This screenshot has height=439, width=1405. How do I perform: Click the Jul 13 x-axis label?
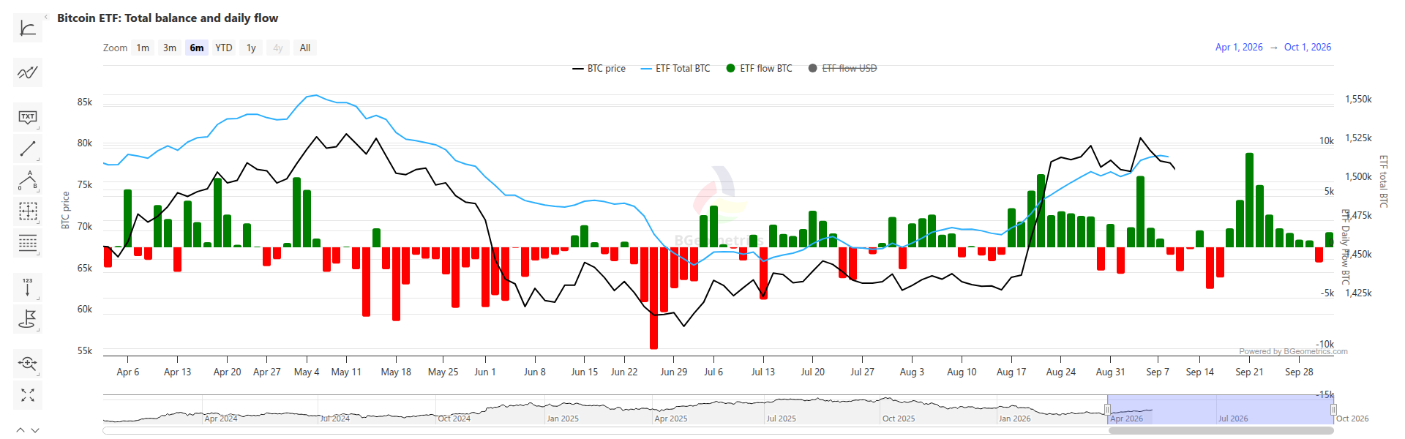pyautogui.click(x=763, y=372)
